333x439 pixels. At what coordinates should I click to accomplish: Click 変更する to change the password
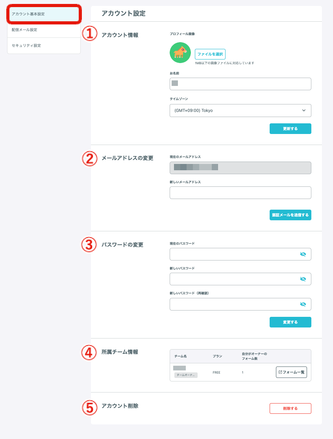[290, 322]
